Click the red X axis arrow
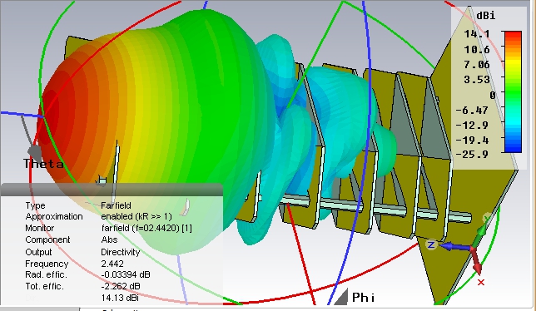Image resolution: width=536 pixels, height=311 pixels. (477, 262)
